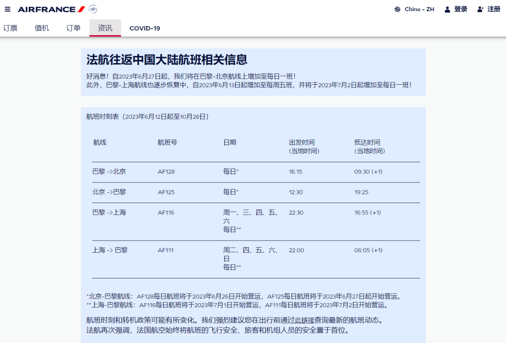The height and width of the screenshot is (343, 506).
Task: Click flight number AF125
Action: point(166,192)
